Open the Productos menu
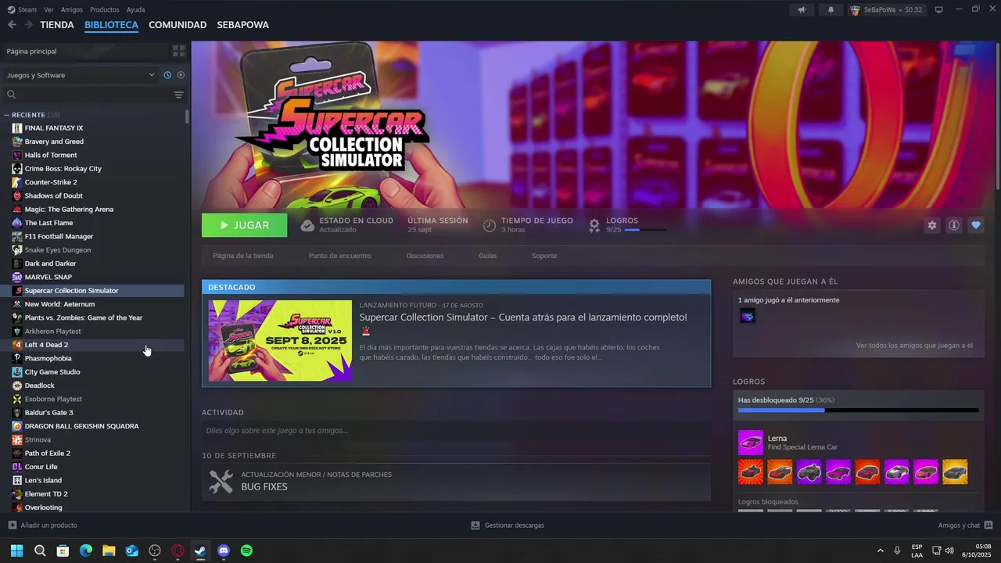Viewport: 1001px width, 563px height. [x=105, y=9]
